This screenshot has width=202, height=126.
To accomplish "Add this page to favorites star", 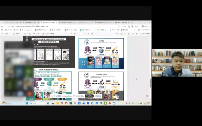I will (x=122, y=26).
